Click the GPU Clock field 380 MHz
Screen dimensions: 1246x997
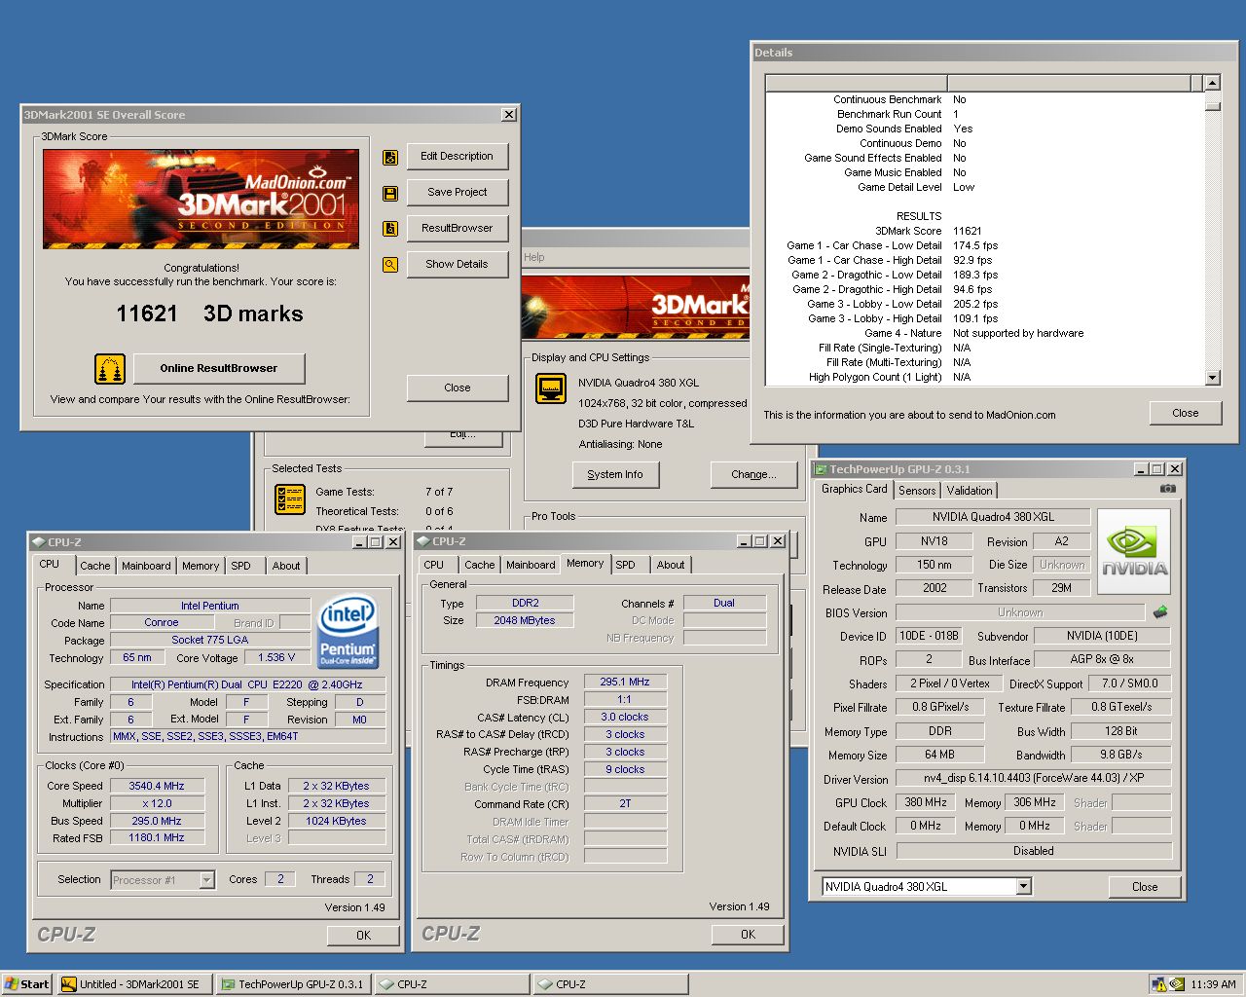[925, 803]
